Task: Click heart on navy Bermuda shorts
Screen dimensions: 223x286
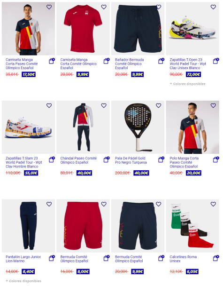Action: click(x=159, y=204)
